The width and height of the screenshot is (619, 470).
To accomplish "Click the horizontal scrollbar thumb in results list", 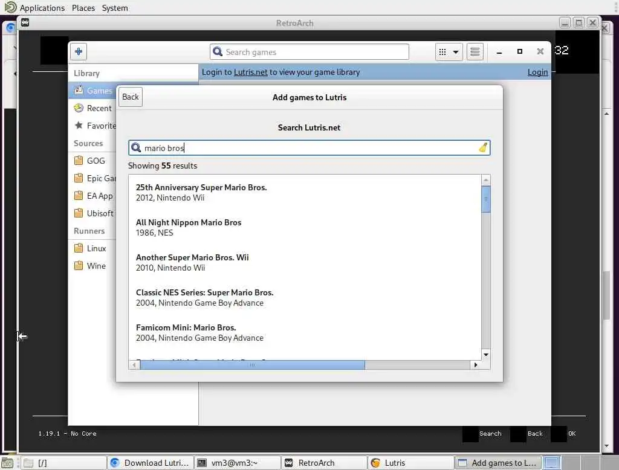I will (x=252, y=365).
